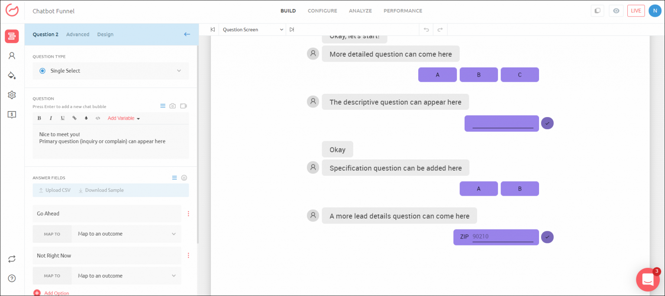The image size is (665, 296).
Task: Toggle bold formatting in question editor
Action: coord(39,118)
